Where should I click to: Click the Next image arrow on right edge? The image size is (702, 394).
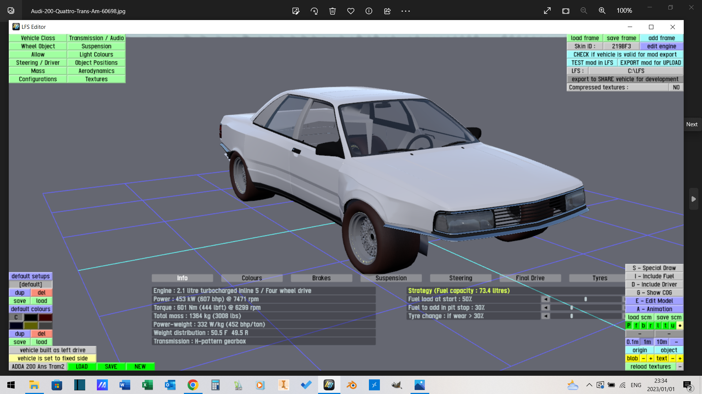tap(694, 199)
